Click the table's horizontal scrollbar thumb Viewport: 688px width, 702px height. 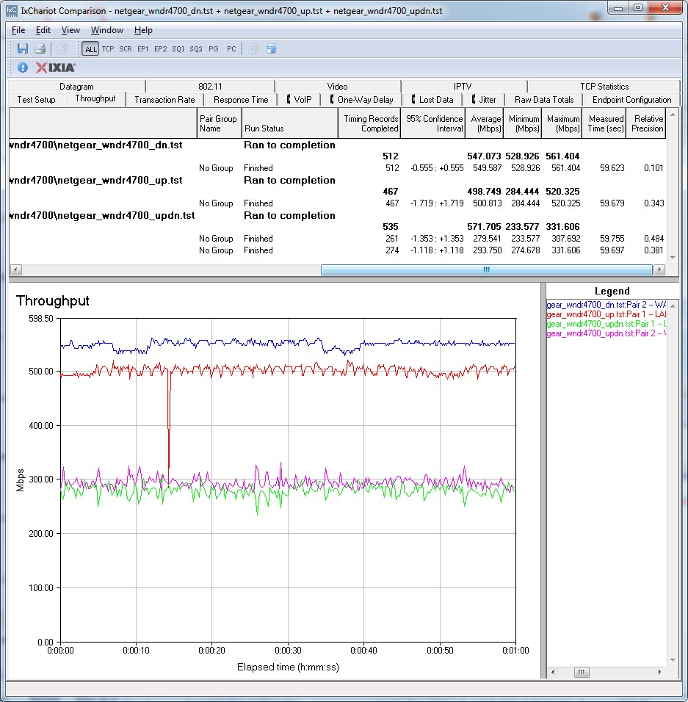(x=487, y=269)
